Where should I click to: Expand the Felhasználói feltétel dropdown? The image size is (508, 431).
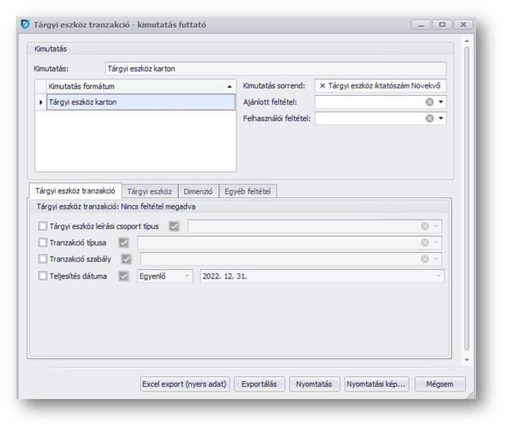pyautogui.click(x=441, y=118)
